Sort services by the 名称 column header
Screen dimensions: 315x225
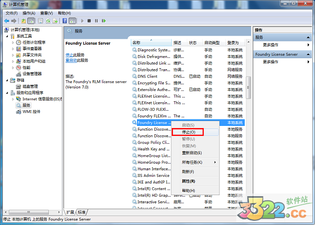[151, 43]
